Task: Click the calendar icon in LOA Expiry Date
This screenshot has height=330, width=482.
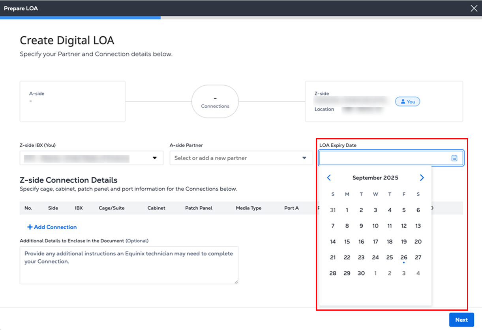Action: coord(454,158)
